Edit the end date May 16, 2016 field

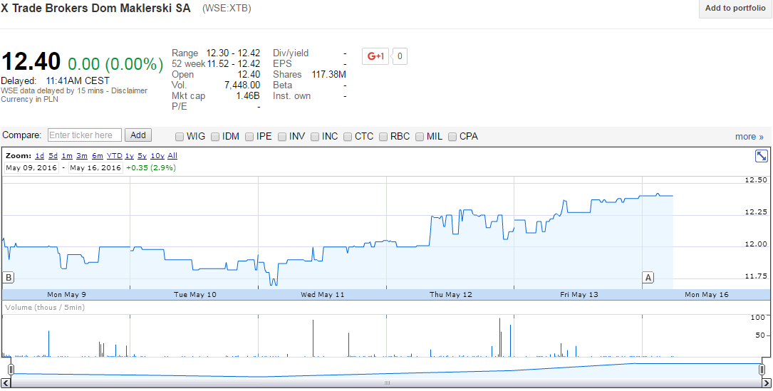pyautogui.click(x=95, y=167)
